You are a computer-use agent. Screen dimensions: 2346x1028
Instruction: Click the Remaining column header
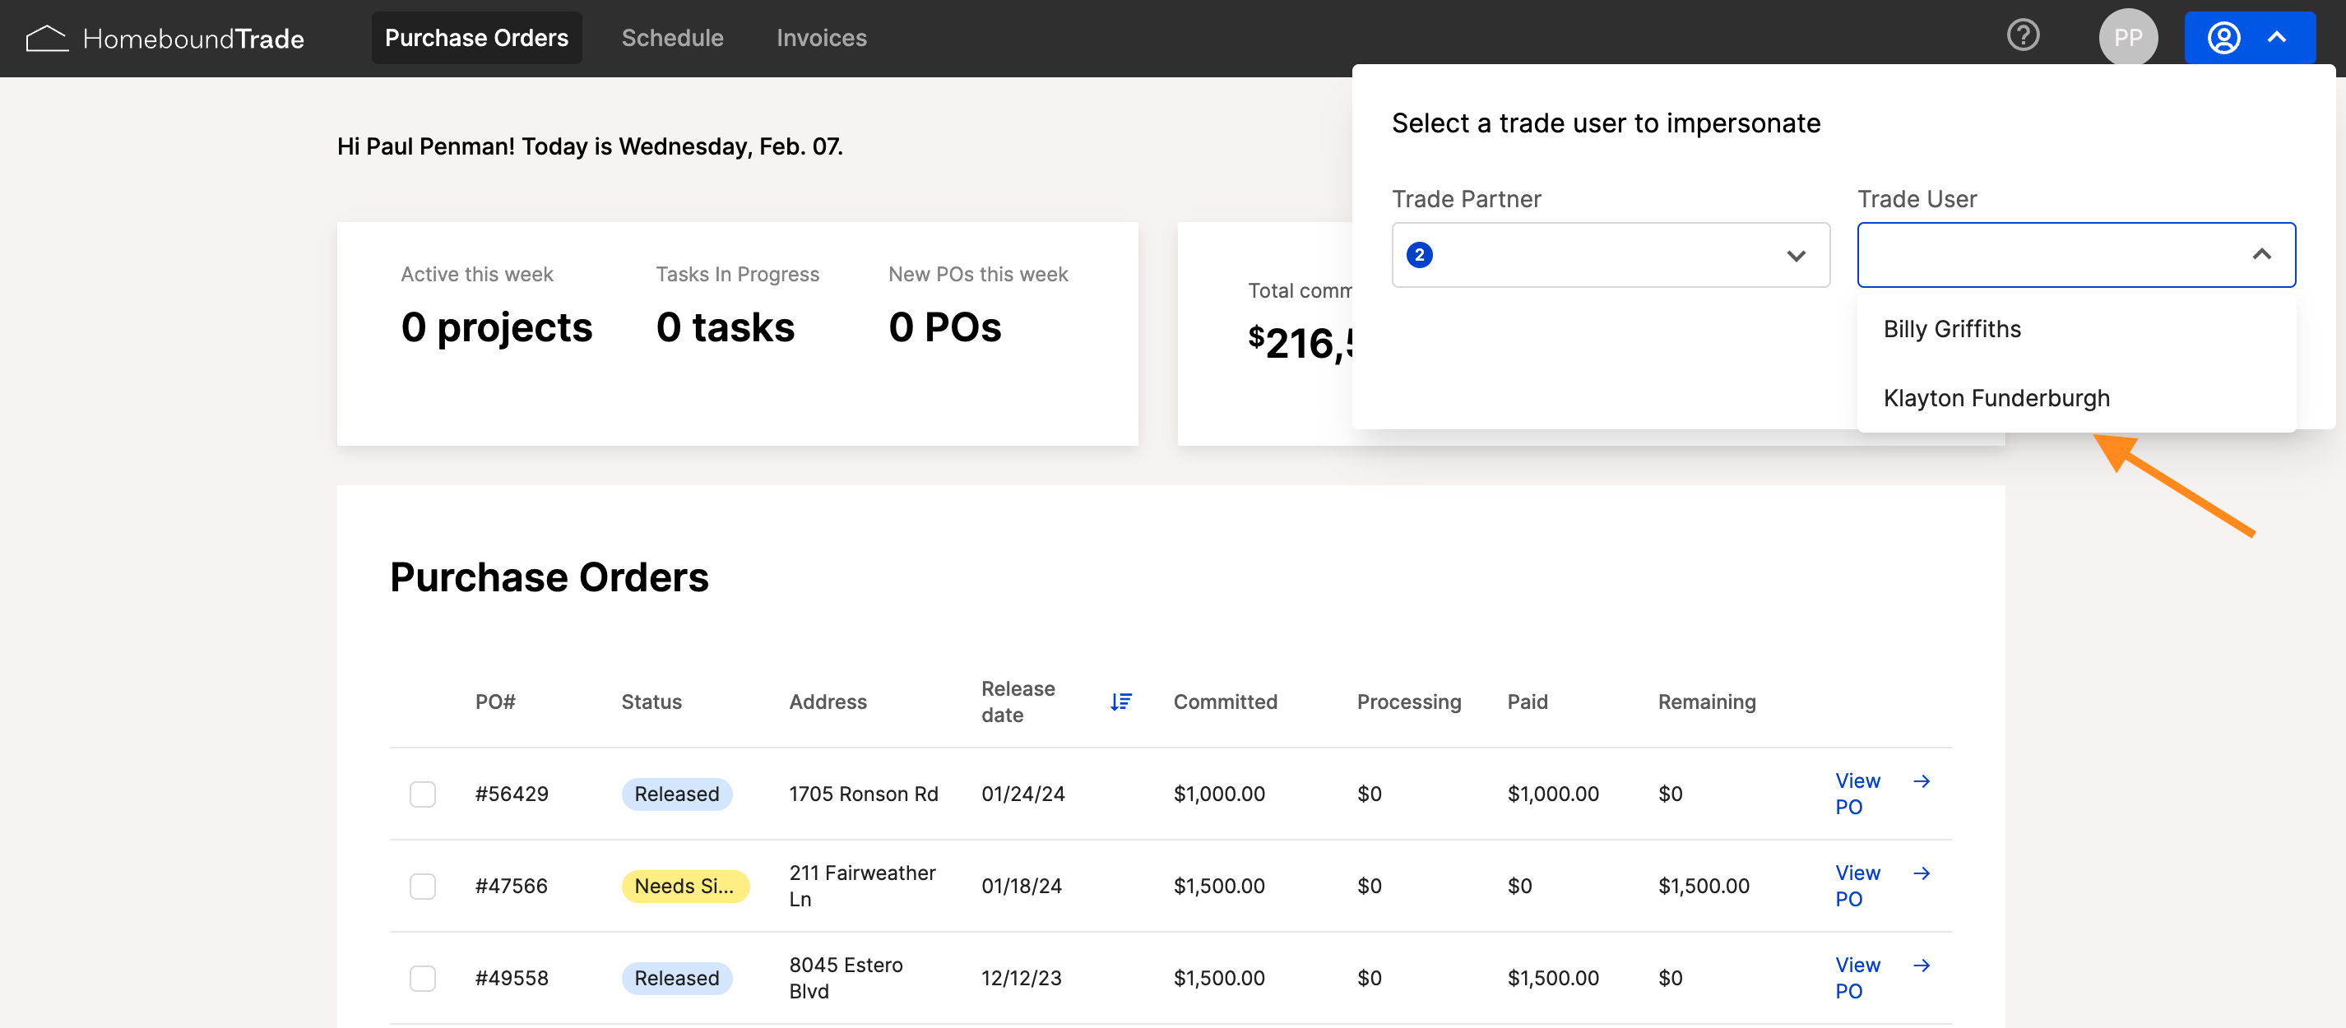coord(1706,702)
